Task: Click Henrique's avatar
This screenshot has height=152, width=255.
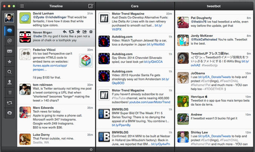Action: (183, 101)
